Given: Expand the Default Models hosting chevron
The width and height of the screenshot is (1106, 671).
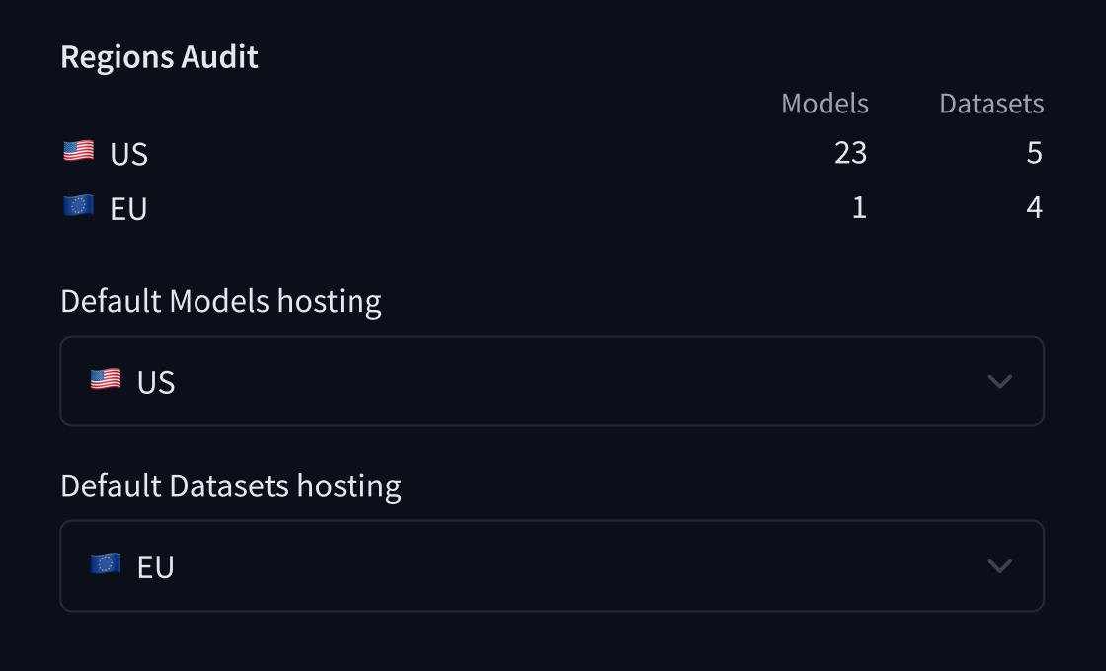Looking at the screenshot, I should point(999,381).
